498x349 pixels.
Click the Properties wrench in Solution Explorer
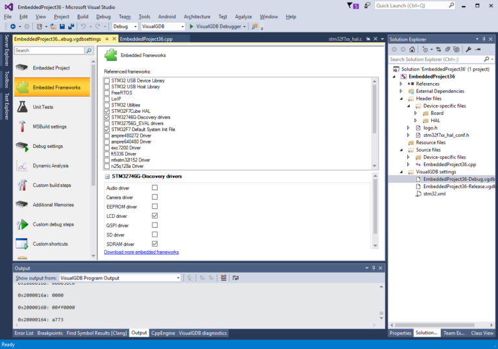pos(468,49)
